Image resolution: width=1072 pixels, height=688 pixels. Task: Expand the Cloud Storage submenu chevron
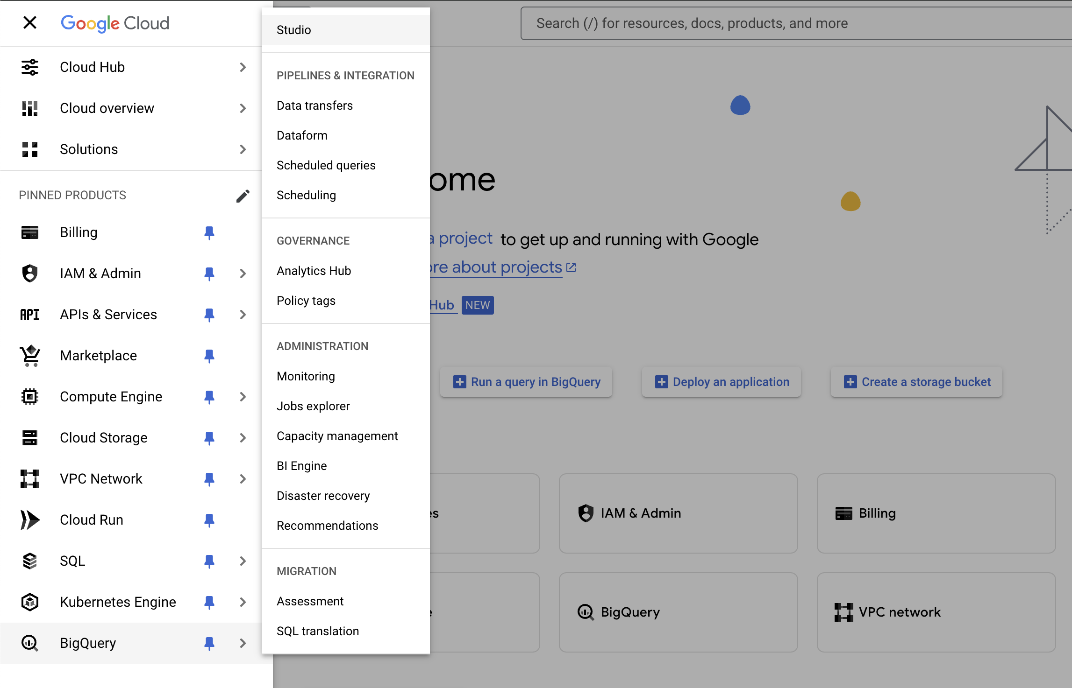point(243,438)
